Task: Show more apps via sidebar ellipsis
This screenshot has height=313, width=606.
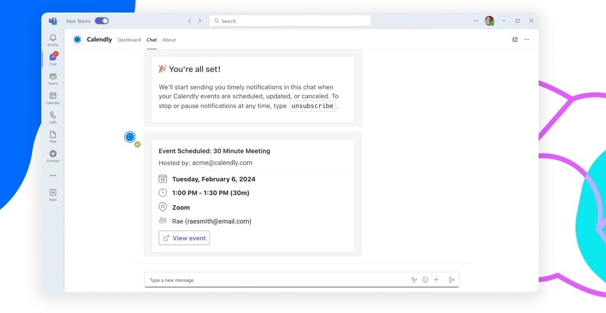Action: pos(53,176)
